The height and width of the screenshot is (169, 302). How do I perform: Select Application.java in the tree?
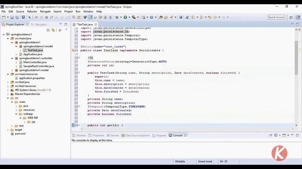click(33, 54)
